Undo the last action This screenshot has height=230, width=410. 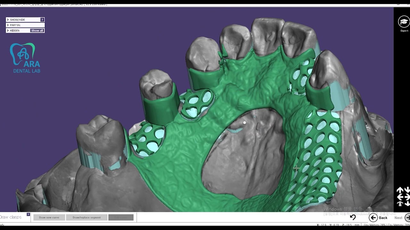tap(353, 218)
